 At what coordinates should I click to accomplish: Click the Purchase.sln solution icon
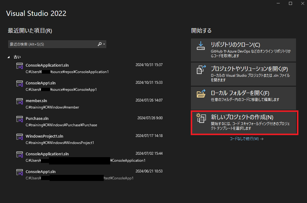19,119
